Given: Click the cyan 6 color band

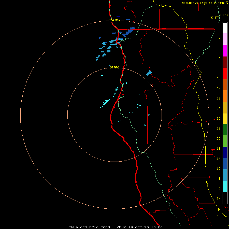Looking at the screenshot, I should (x=225, y=187).
